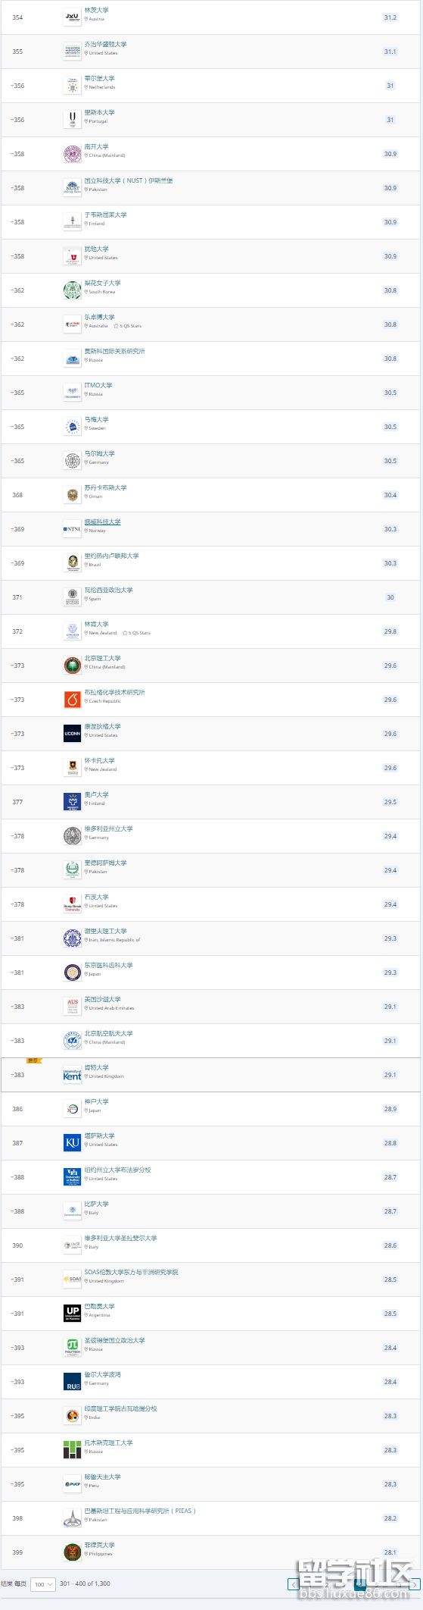423x1610 pixels.
Task: Open the 南开大学 university link
Action: (96, 146)
